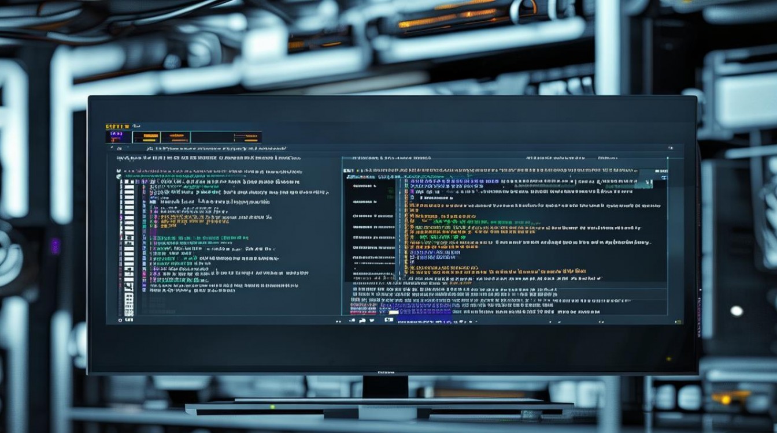Expand the first entry in the right panel's sidebar list
Screen dimensions: 777x433
[x=365, y=186]
